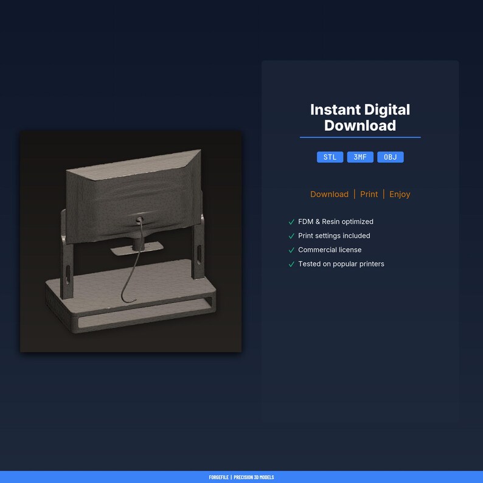Click the Enjoy step text
This screenshot has height=483, width=483.
(400, 195)
